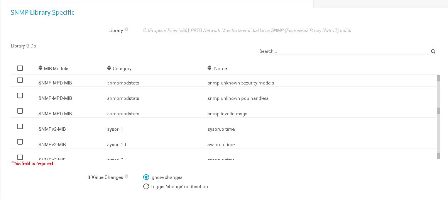Check the snmp unknown security models row

tap(20, 80)
